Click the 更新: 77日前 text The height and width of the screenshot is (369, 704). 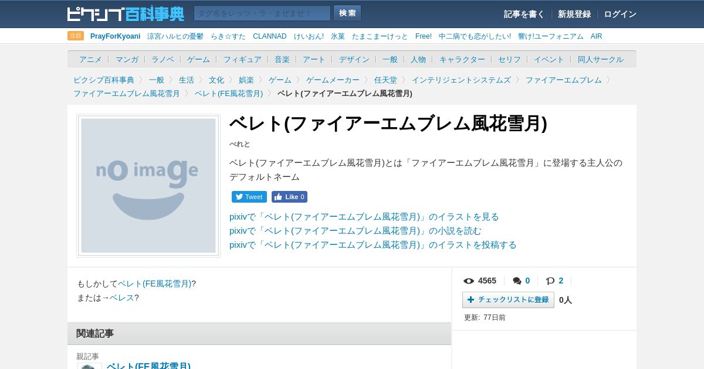485,317
